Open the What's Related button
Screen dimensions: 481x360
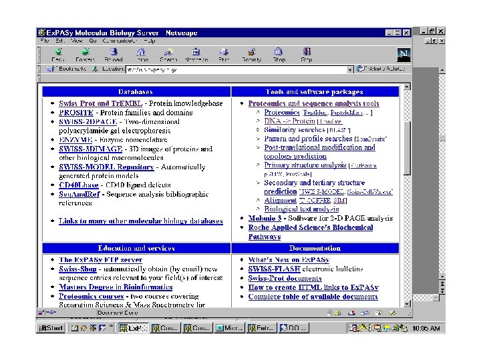coord(381,69)
